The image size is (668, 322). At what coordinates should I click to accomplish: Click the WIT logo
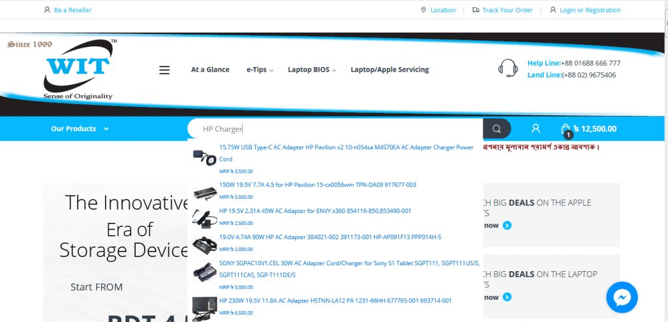pyautogui.click(x=79, y=70)
